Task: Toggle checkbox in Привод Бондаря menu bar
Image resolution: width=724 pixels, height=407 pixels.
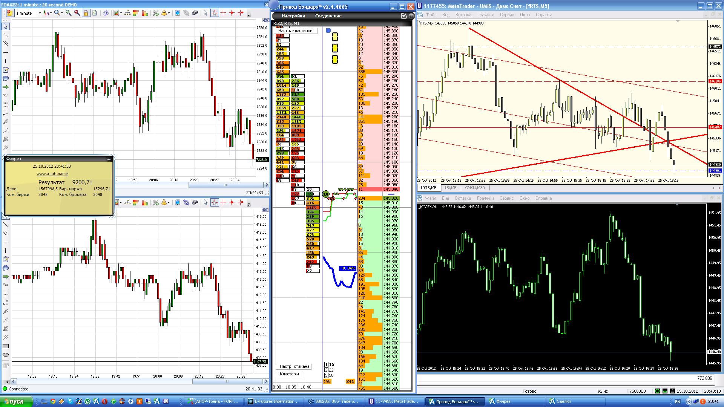Action: coord(404,16)
